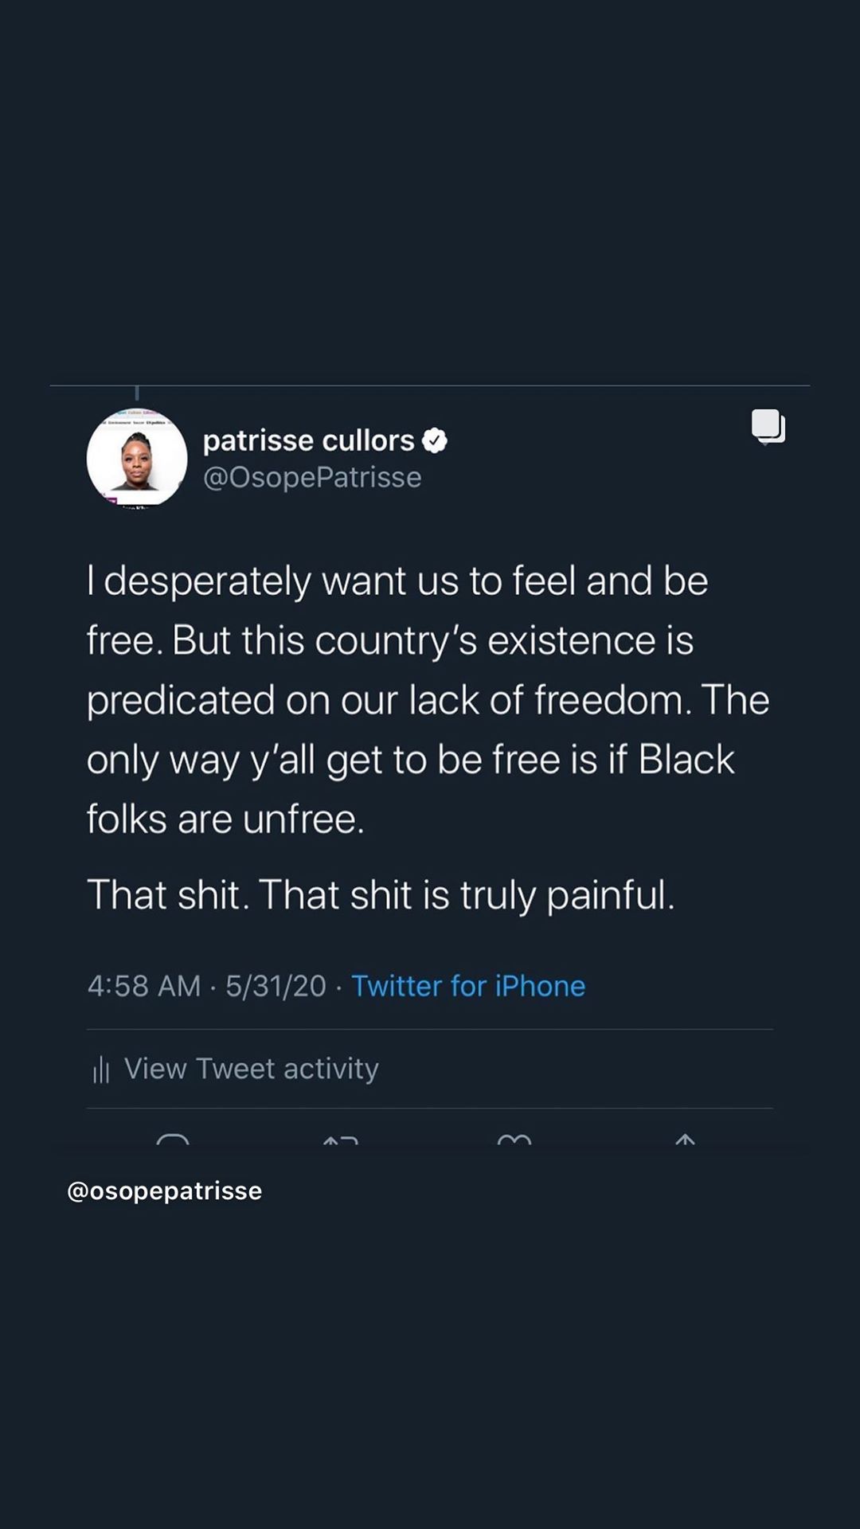The height and width of the screenshot is (1529, 860).
Task: Tap the 5/31/20 date
Action: [x=276, y=986]
